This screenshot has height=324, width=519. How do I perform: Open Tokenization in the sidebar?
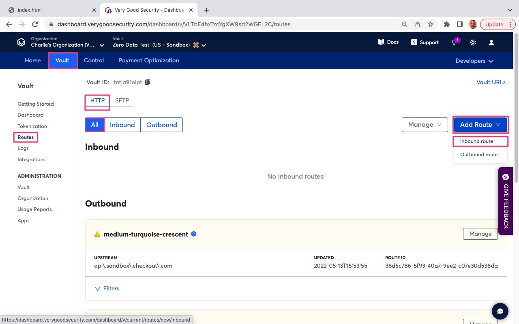(32, 126)
